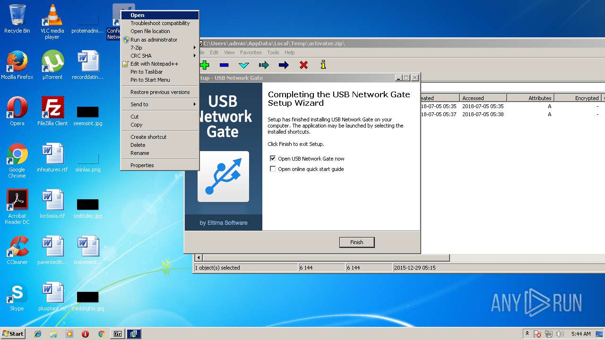Open 7-Zip Favorites menu
Viewport: 605px width, 340px height.
(251, 52)
